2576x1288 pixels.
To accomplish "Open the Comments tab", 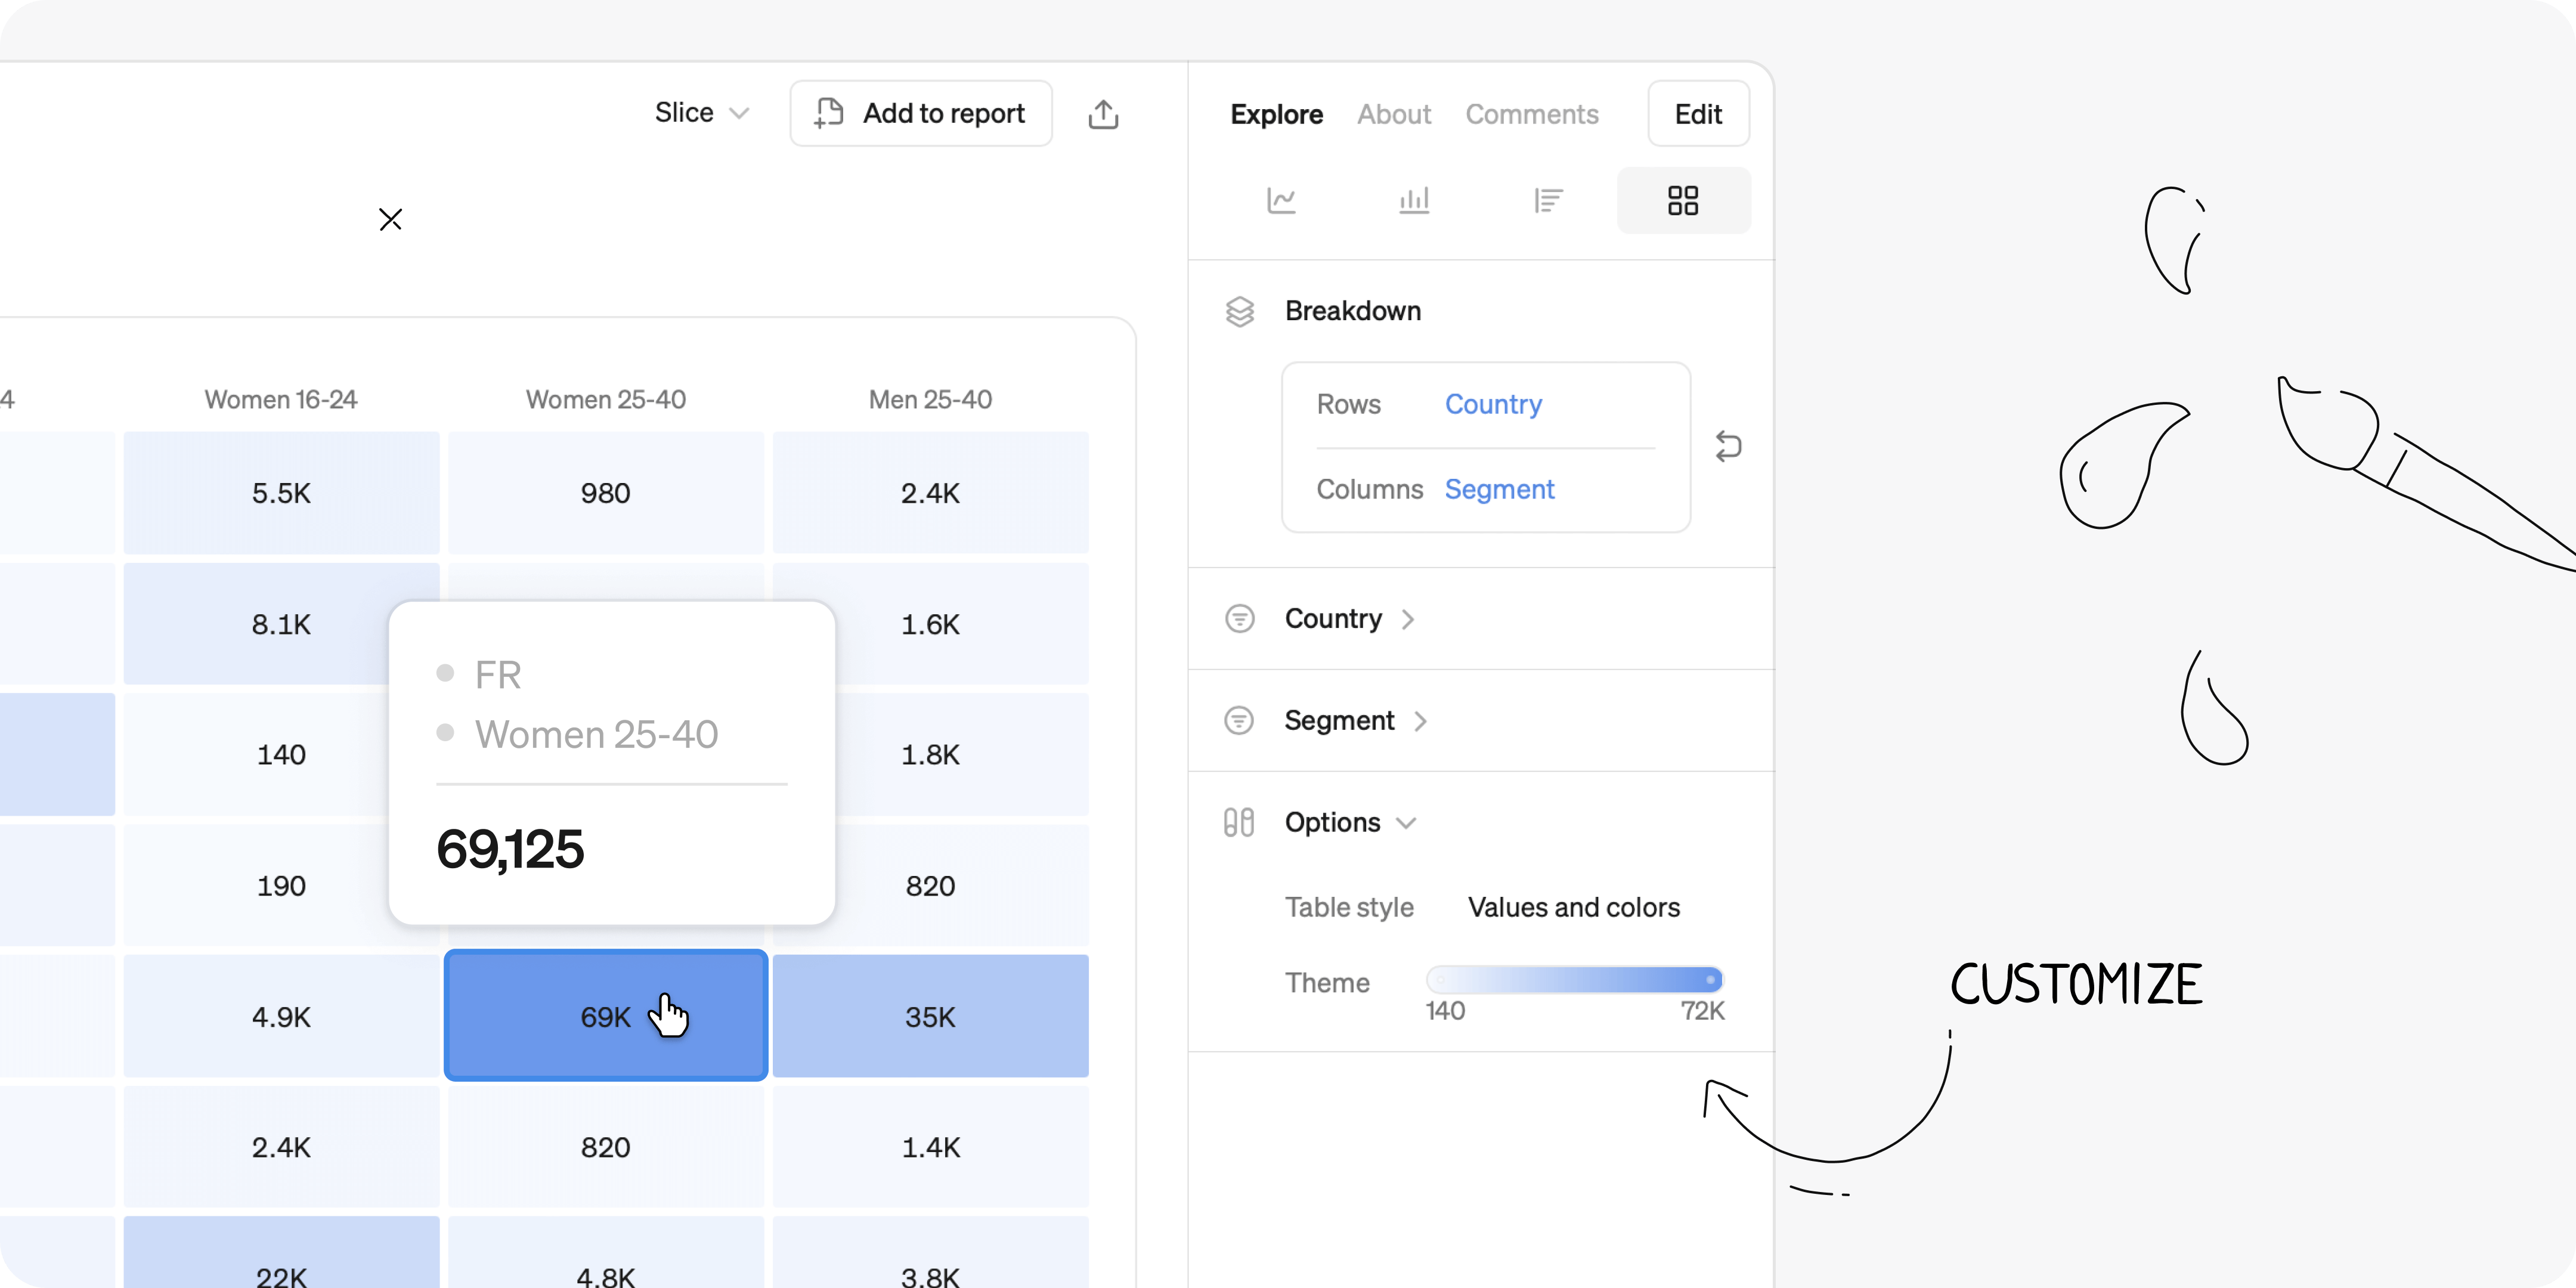I will pyautogui.click(x=1531, y=114).
